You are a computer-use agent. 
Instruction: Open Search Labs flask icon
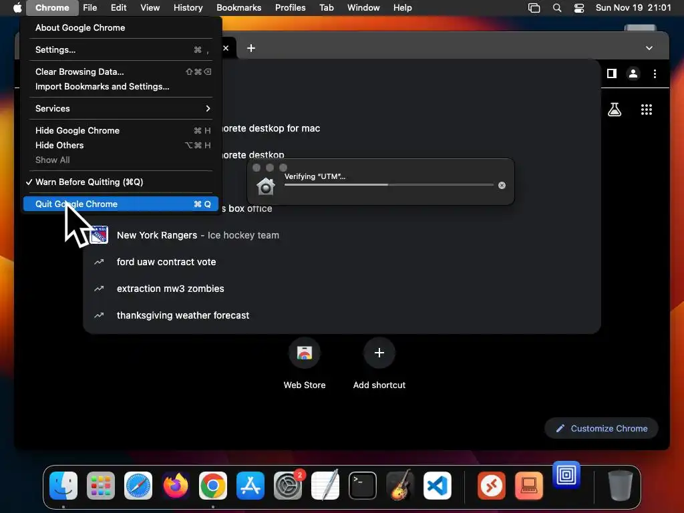tap(615, 110)
